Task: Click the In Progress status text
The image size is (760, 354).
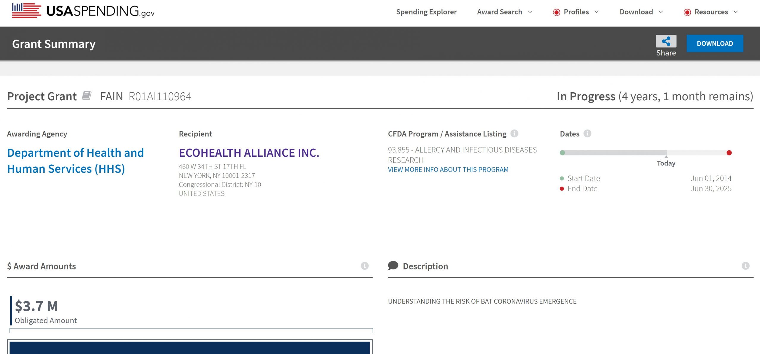Action: coord(586,96)
